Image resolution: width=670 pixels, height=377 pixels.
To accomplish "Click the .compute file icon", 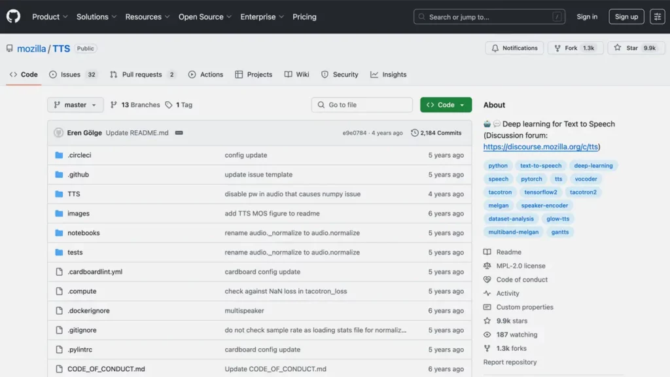I will (59, 291).
